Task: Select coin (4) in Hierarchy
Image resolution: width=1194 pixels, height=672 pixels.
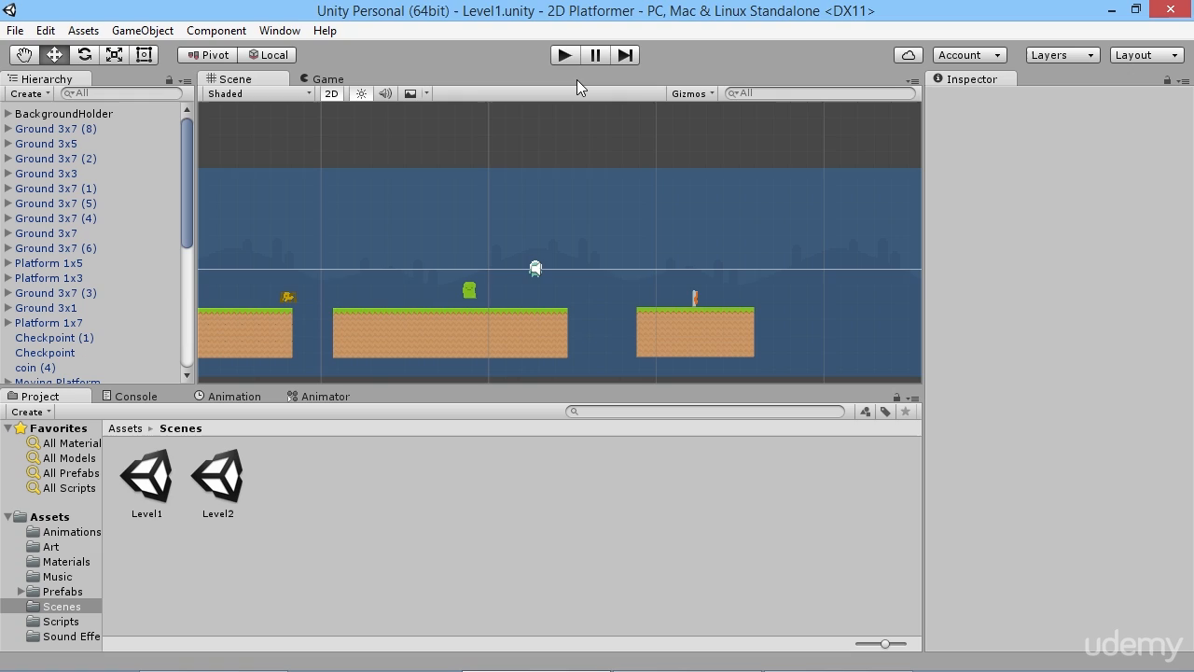Action: point(35,368)
